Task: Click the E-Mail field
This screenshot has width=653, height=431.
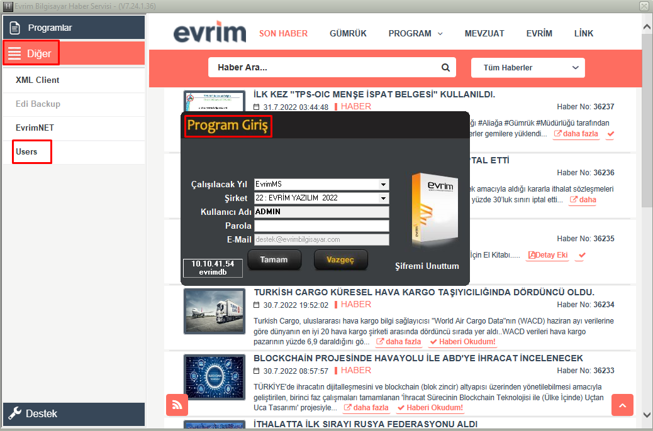Action: (321, 239)
